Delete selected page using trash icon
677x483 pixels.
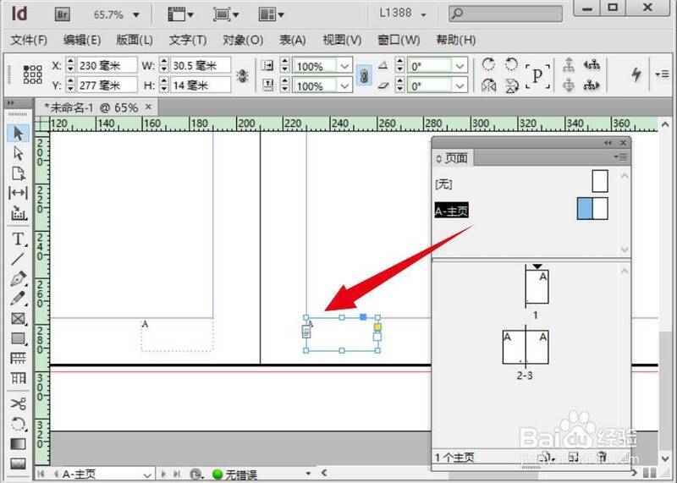click(x=602, y=458)
